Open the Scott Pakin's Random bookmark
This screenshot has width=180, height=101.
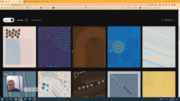pos(146,8)
